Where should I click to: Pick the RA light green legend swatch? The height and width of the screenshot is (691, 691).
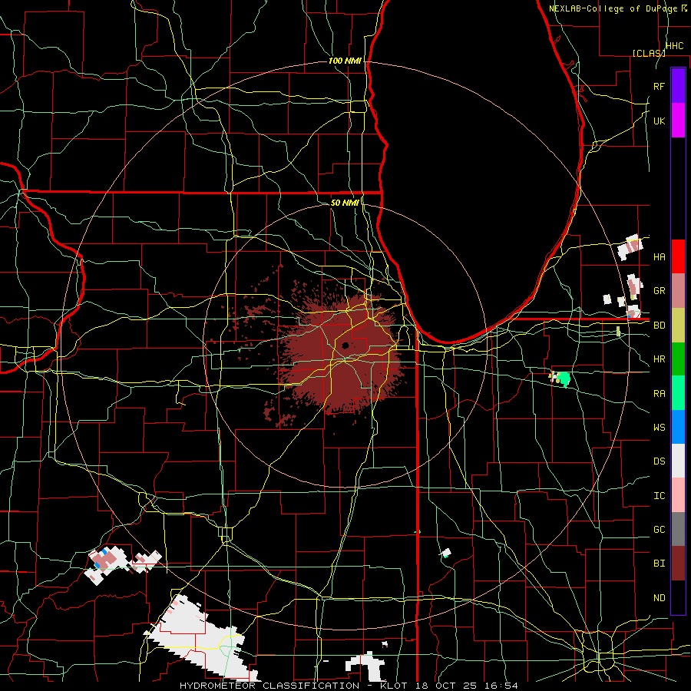point(678,393)
